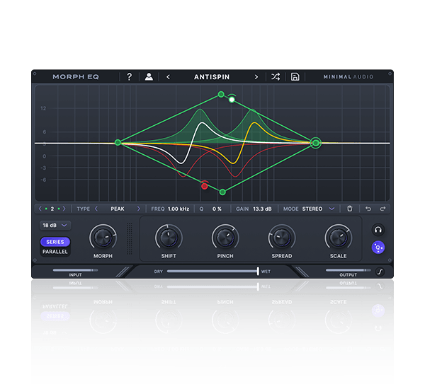Image resolution: width=425 pixels, height=384 pixels.
Task: Click the dry/wet mix slider
Action: [212, 271]
